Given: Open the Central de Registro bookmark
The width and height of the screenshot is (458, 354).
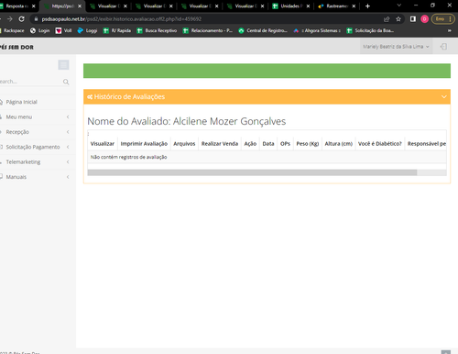Looking at the screenshot, I should [x=263, y=30].
